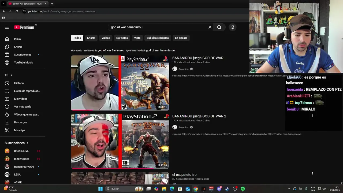Open the tab search dropdown arrow
This screenshot has width=343, height=193.
coord(3,3)
